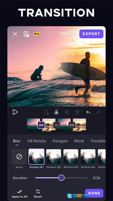Click the EXPORT button
This screenshot has height=201, width=113.
91,34
